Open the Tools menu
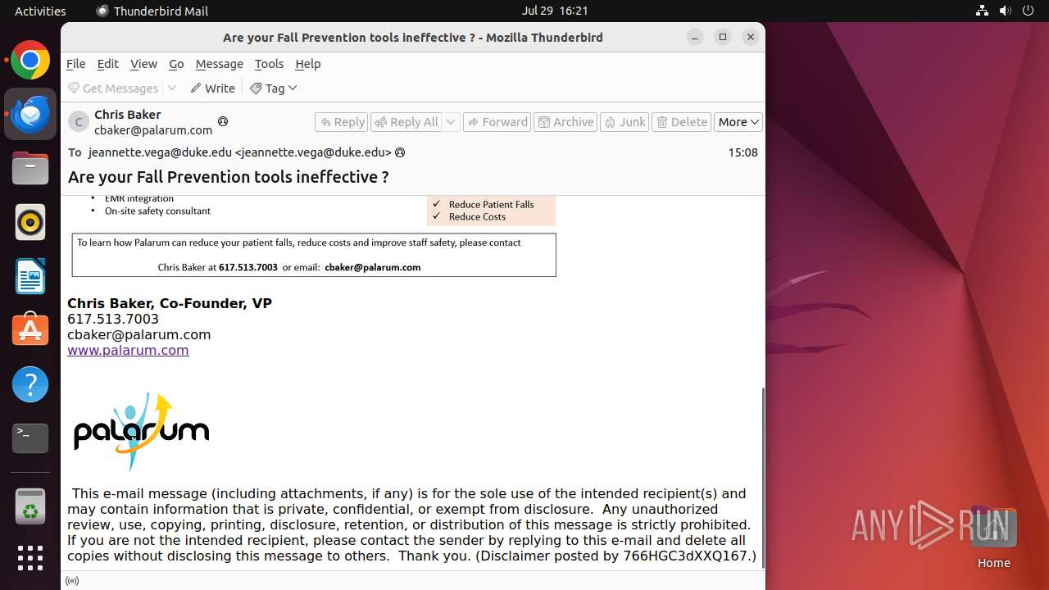 click(269, 64)
